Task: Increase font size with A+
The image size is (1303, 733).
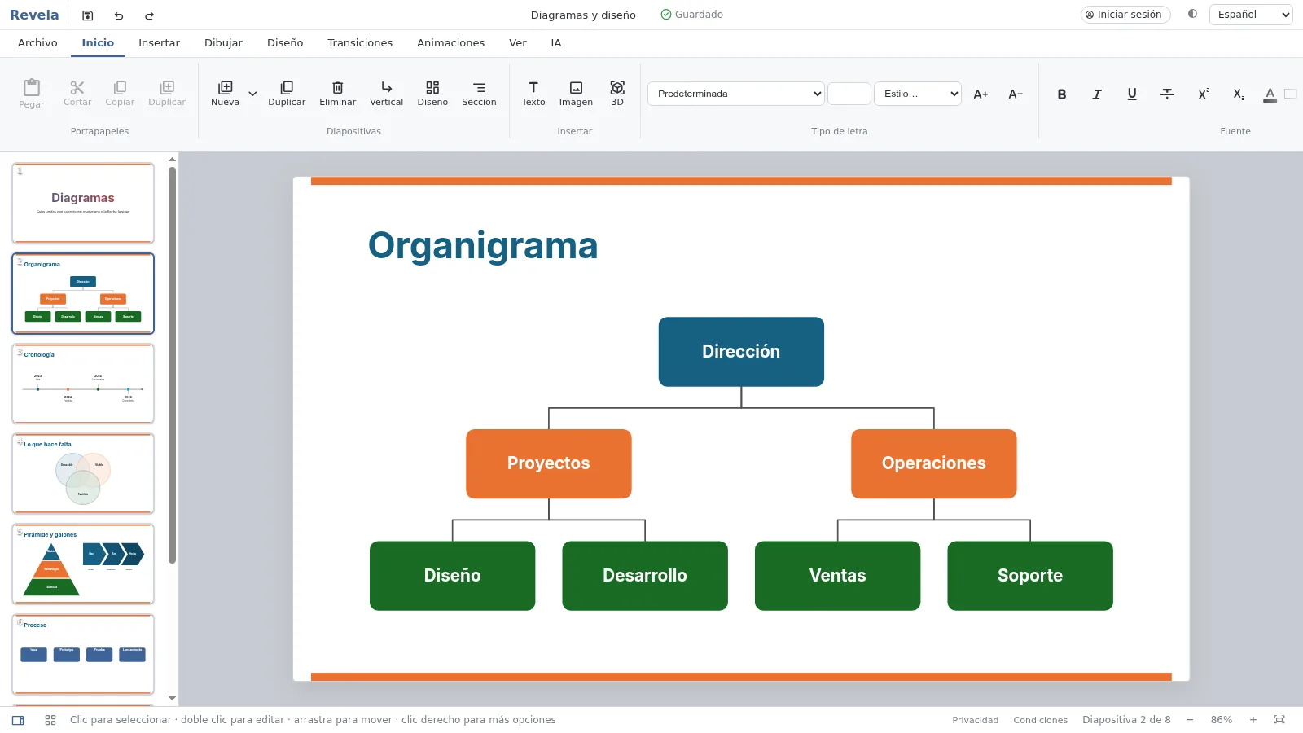Action: tap(981, 94)
